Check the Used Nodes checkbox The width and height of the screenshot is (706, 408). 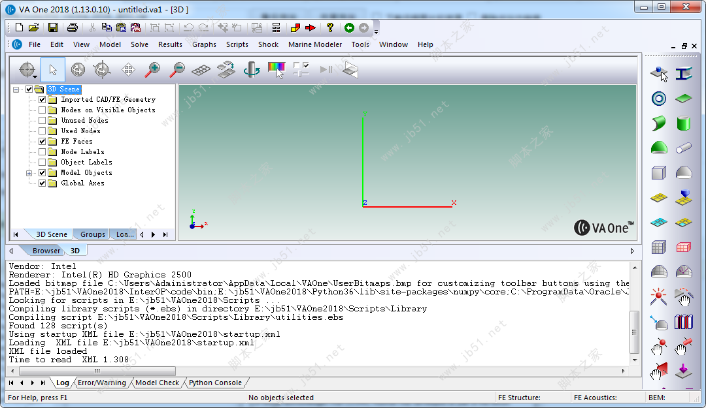click(42, 131)
